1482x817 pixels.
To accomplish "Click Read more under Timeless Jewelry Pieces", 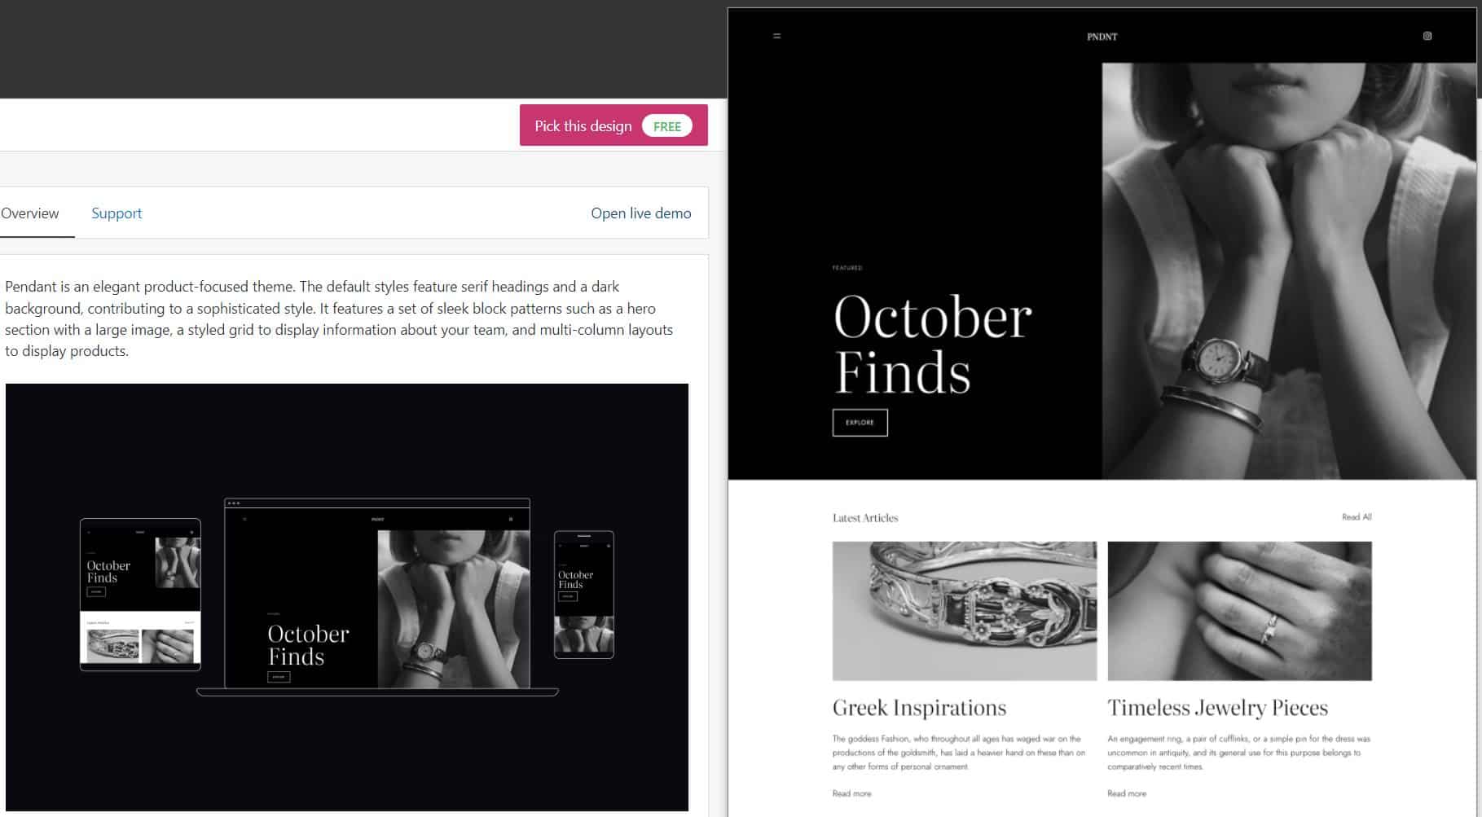I will [x=1126, y=793].
